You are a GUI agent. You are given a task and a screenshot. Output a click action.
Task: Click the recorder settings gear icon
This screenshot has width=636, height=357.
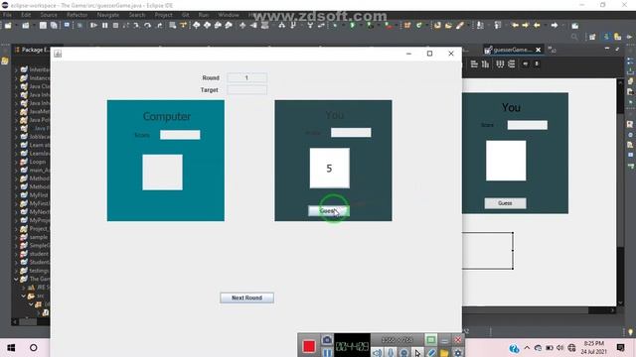pyautogui.click(x=457, y=353)
